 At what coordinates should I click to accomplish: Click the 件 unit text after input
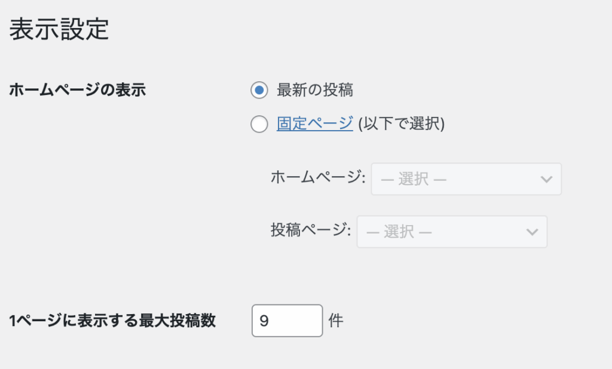coord(336,321)
